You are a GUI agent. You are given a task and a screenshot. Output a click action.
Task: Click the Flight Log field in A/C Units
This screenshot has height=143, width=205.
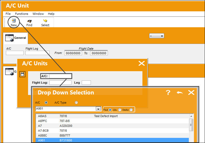click(60, 83)
